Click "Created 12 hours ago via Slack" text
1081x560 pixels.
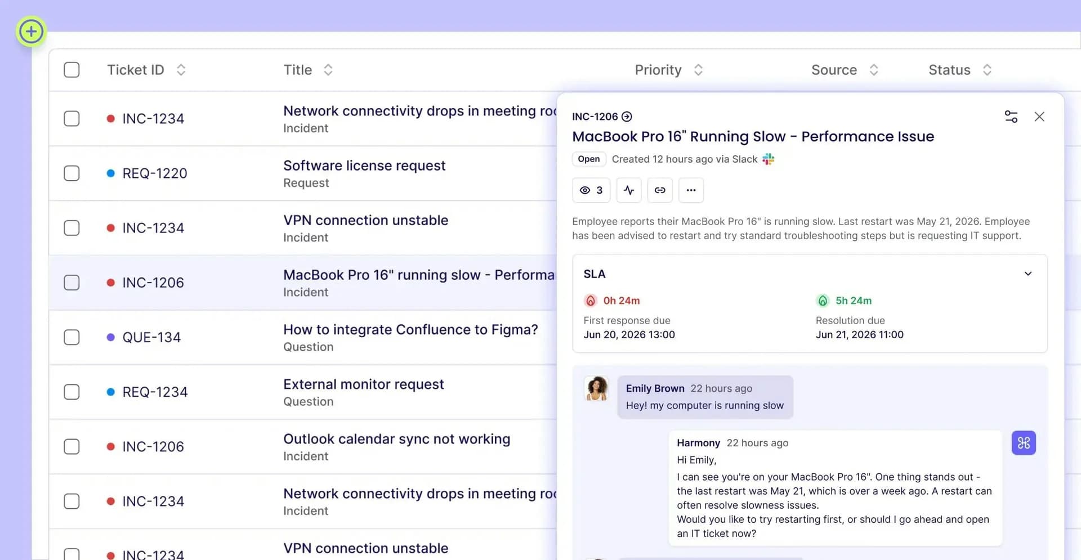(x=684, y=159)
